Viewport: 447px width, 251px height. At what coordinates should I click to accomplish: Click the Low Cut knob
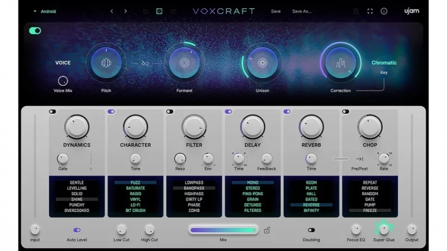pyautogui.click(x=121, y=229)
